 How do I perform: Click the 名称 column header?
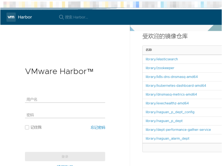tap(149, 50)
